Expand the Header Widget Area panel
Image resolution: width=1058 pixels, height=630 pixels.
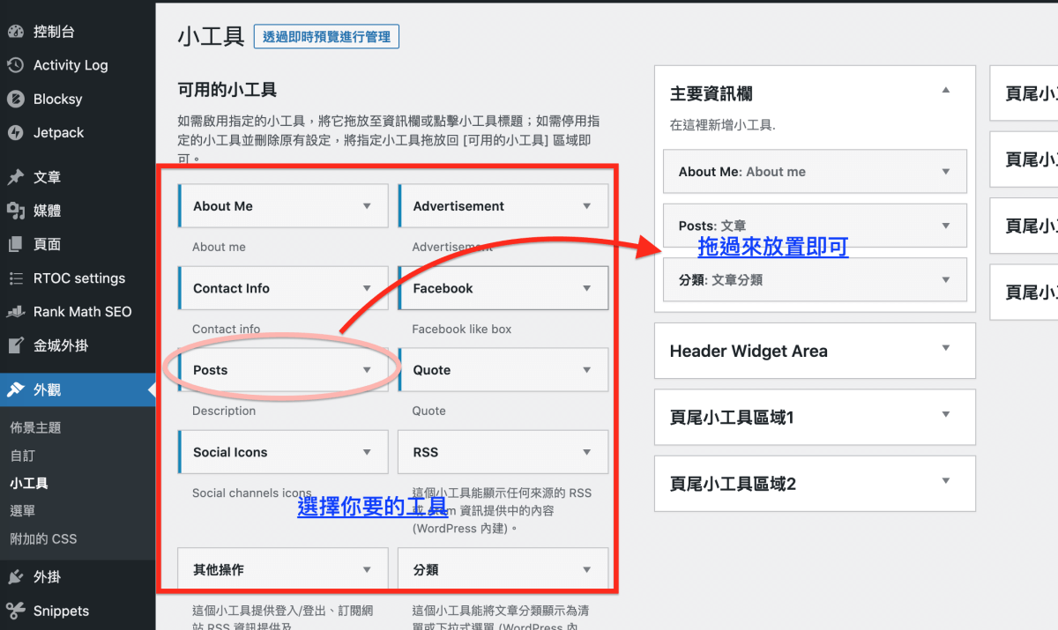[x=945, y=349]
